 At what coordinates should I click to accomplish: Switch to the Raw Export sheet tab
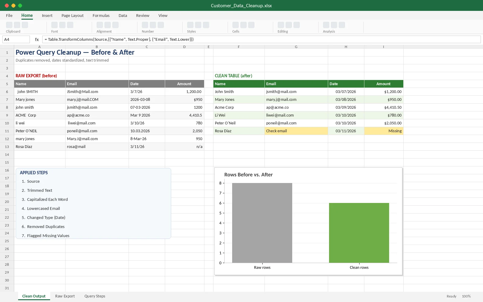coord(65,296)
